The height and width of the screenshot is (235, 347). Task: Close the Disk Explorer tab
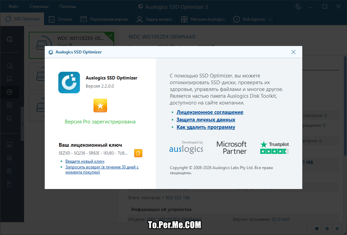point(270,19)
